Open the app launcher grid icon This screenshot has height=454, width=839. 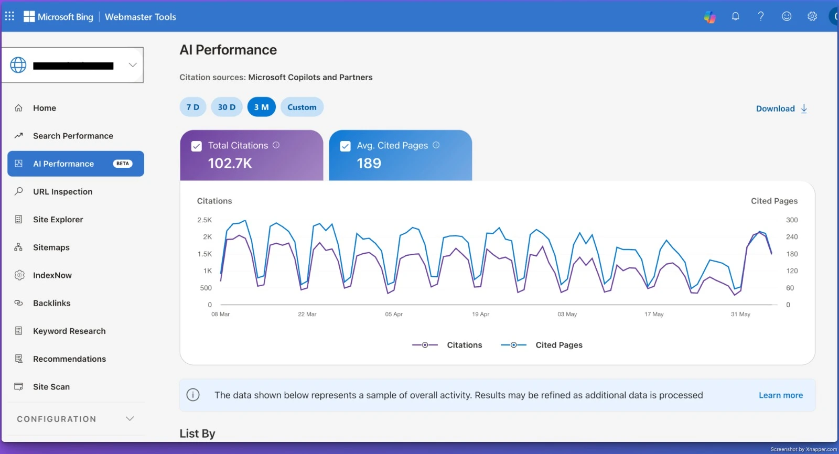[x=9, y=16]
